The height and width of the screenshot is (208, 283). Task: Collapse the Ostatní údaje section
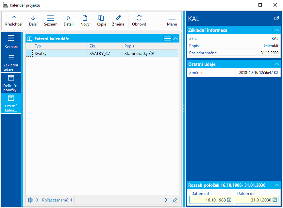tap(276, 64)
